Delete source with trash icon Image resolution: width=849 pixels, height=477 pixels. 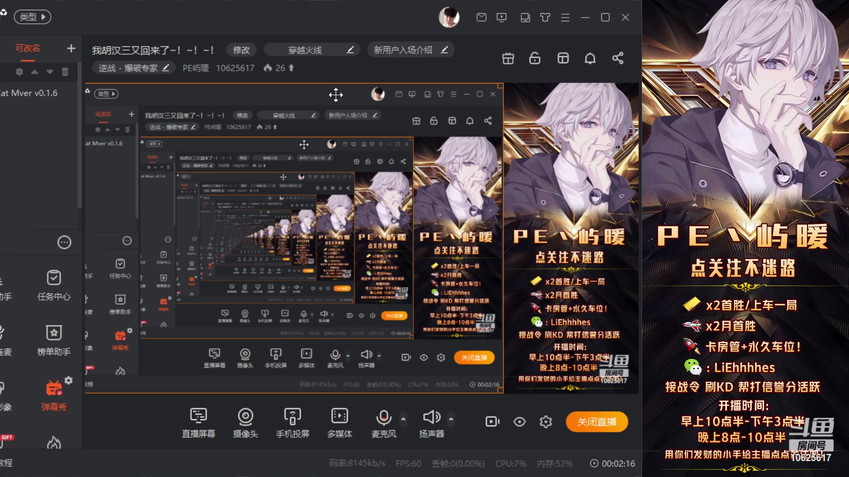pos(65,72)
